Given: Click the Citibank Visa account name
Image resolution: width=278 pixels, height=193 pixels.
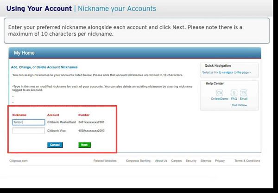Looking at the screenshot, I should pos(57,131).
